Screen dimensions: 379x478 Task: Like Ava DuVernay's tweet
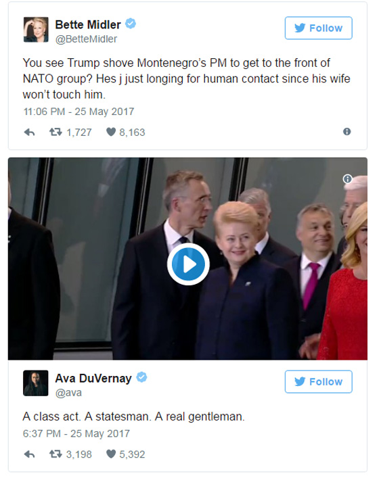click(x=111, y=454)
